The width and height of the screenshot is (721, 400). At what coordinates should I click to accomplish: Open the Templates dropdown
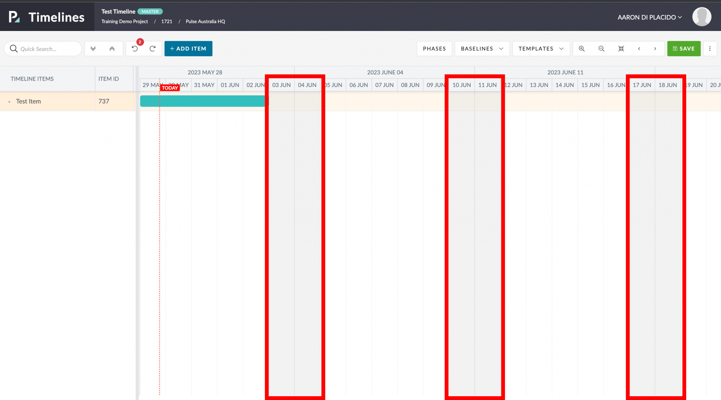pos(540,49)
